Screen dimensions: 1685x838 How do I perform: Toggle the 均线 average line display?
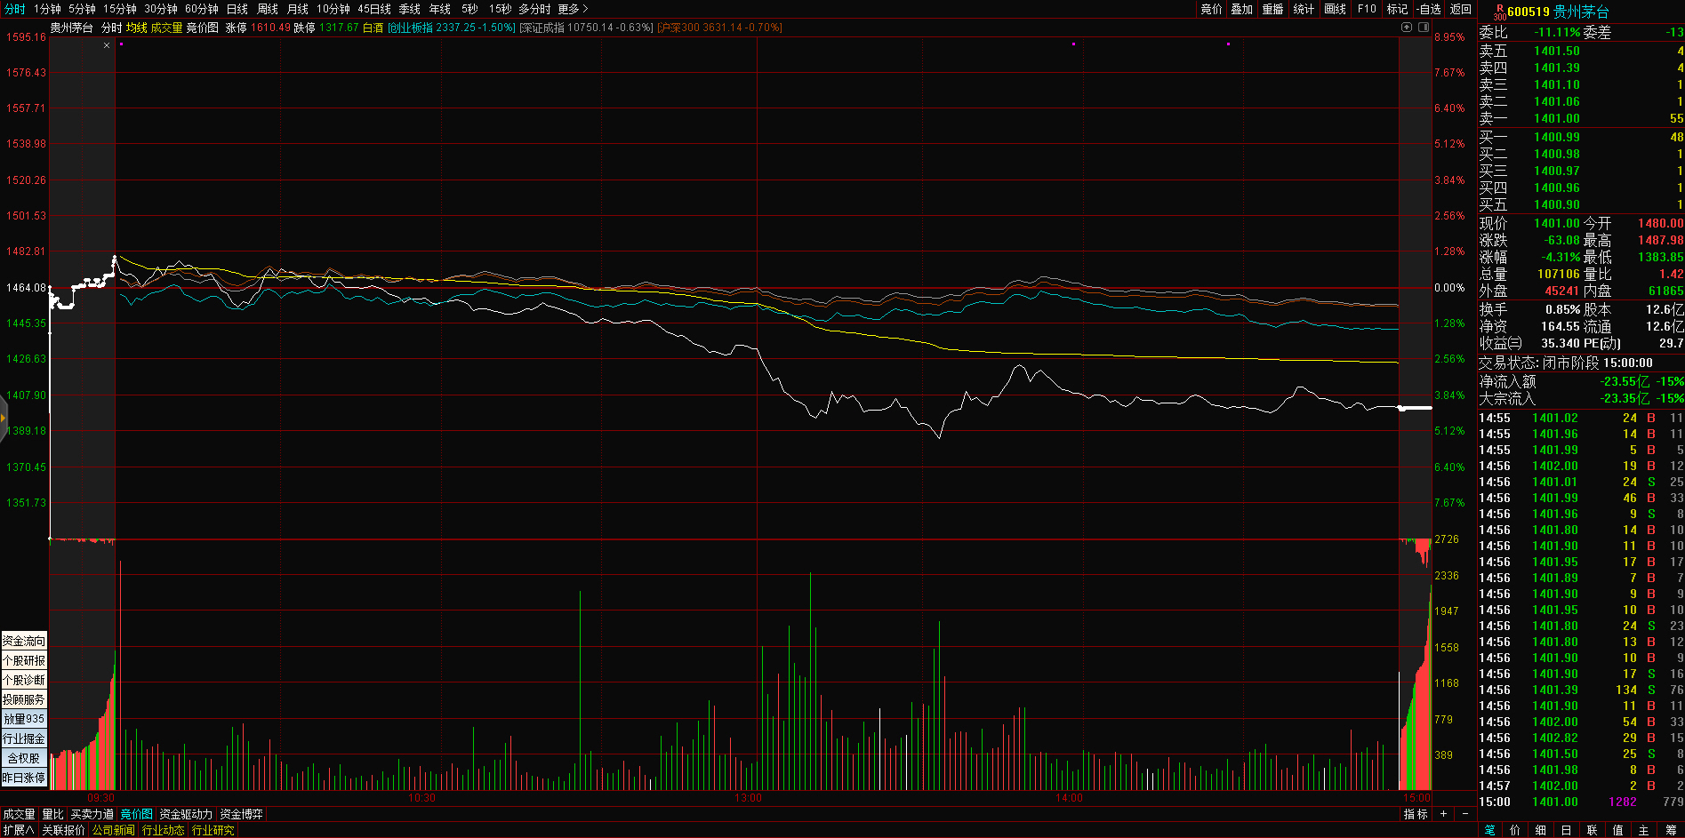(x=136, y=28)
